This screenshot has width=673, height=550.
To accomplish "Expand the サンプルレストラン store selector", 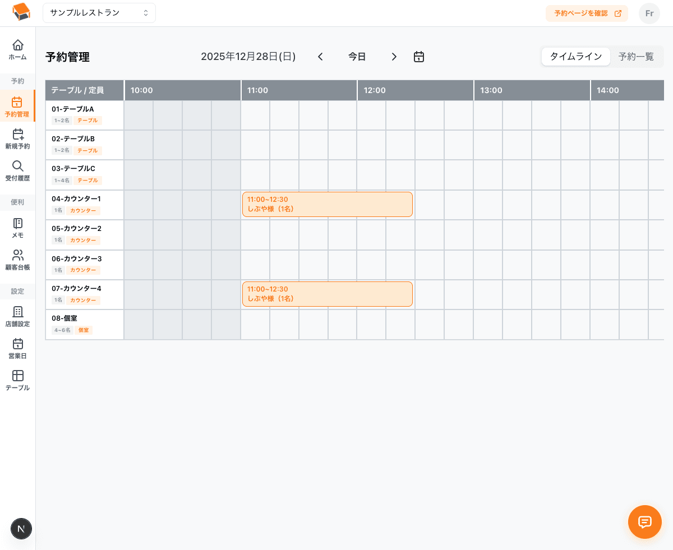I will tap(99, 13).
